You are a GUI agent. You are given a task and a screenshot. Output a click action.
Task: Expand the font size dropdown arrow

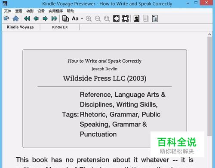[82, 18]
